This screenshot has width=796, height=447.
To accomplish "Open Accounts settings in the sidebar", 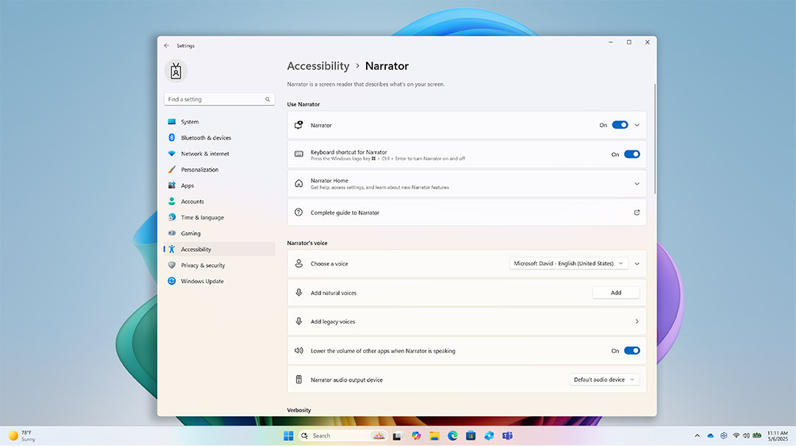I will (x=219, y=202).
